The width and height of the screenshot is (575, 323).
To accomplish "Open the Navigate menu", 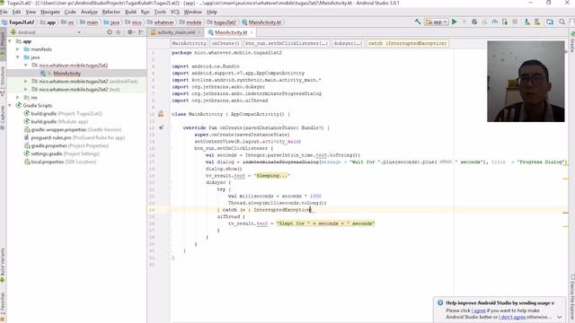I will [x=50, y=12].
